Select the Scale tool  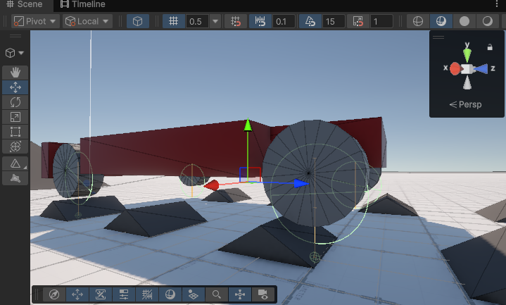tap(15, 117)
